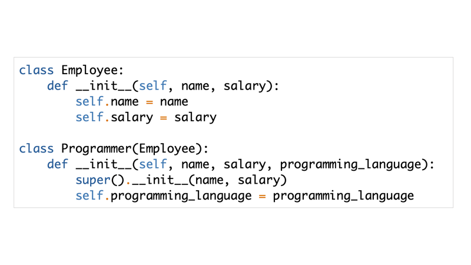The image size is (471, 265).
Task: Click the salary parameter in Employee __init__
Action: 244,87
